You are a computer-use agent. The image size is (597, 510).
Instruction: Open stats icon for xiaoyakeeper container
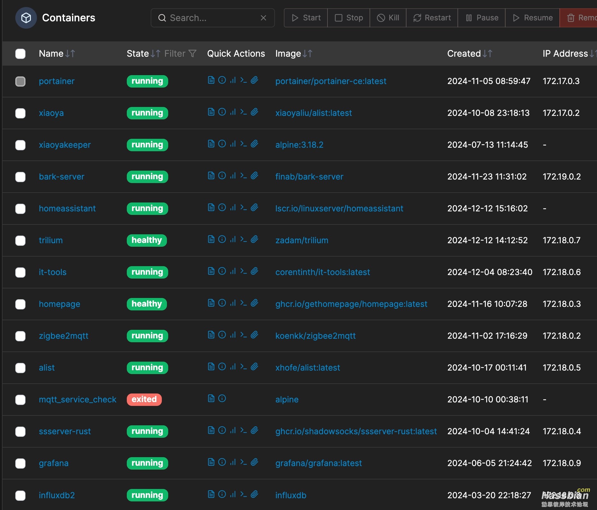click(x=233, y=144)
